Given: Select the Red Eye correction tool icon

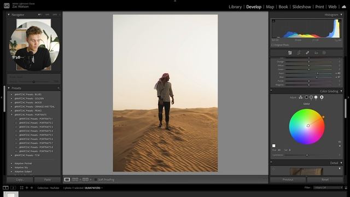Looking at the screenshot, I should 316,53.
